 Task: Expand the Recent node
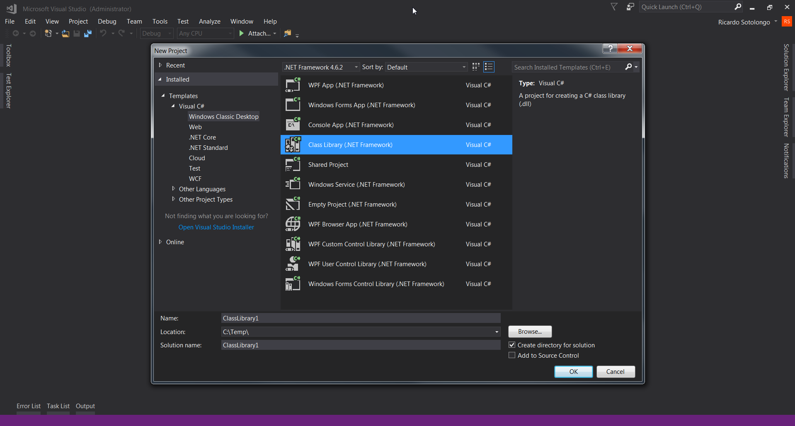click(160, 65)
